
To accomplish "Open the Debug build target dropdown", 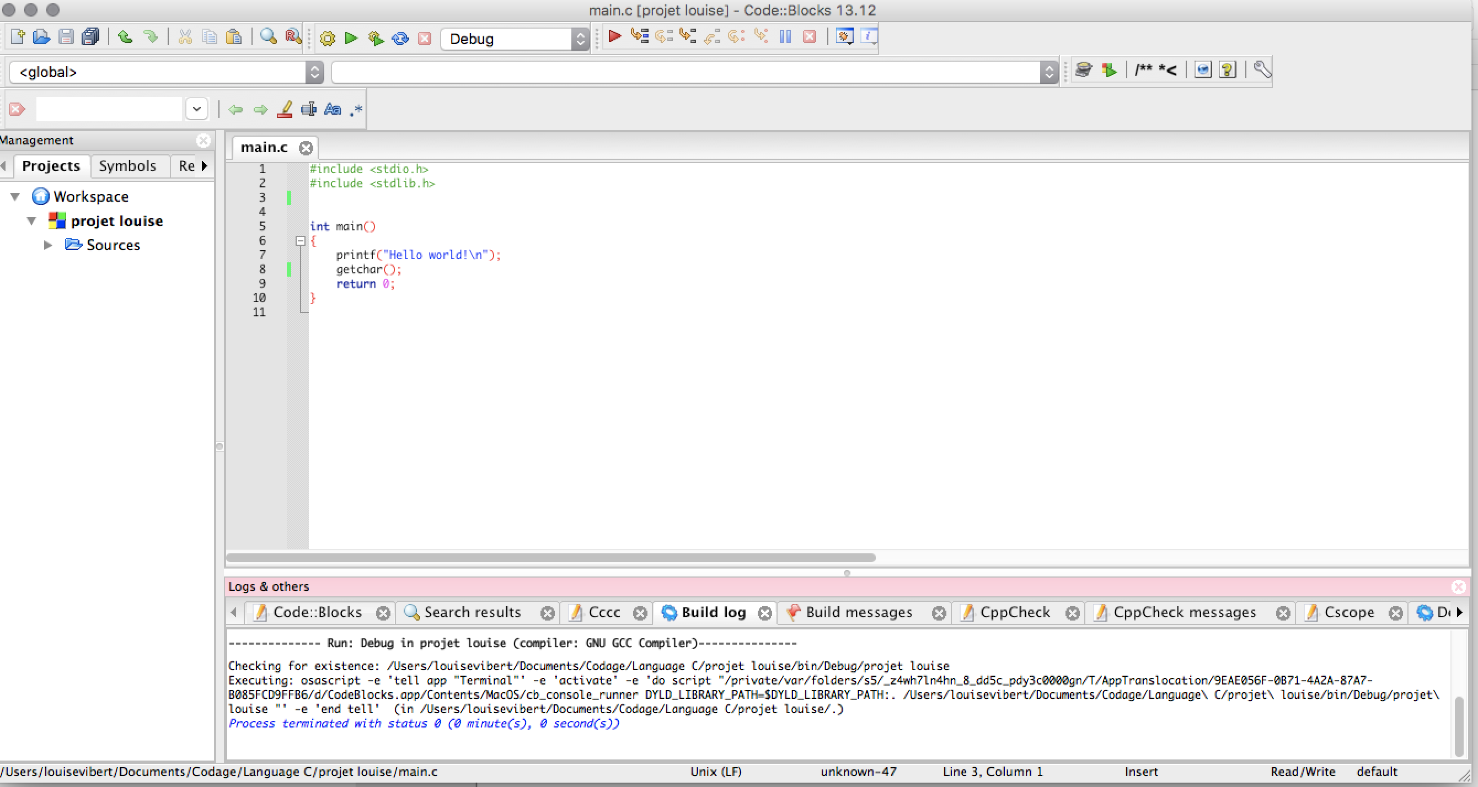I will coord(581,39).
